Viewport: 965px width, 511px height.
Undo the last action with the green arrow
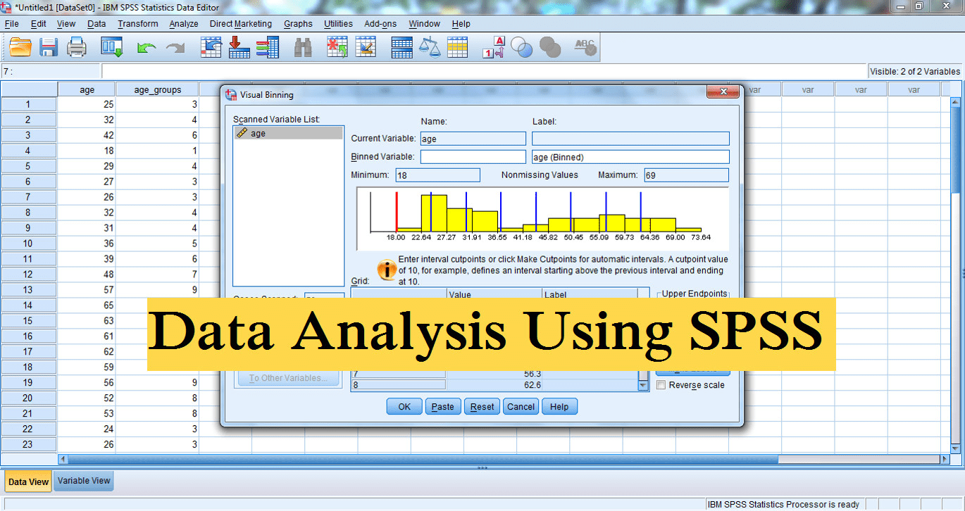click(146, 48)
